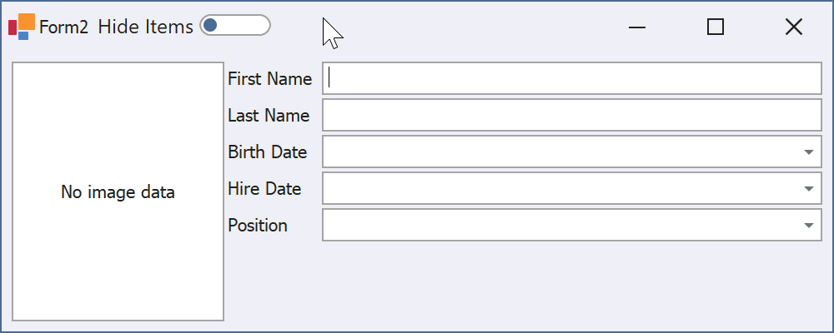The width and height of the screenshot is (834, 333).
Task: Click the No image data picture box
Action: (x=118, y=191)
